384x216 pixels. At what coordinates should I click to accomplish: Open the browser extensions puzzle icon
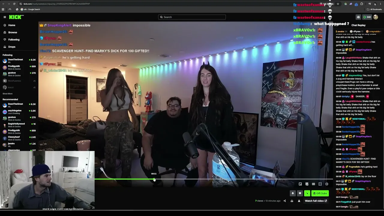[x=361, y=4]
